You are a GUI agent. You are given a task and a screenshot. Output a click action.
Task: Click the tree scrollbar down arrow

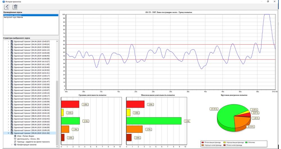coord(57,146)
